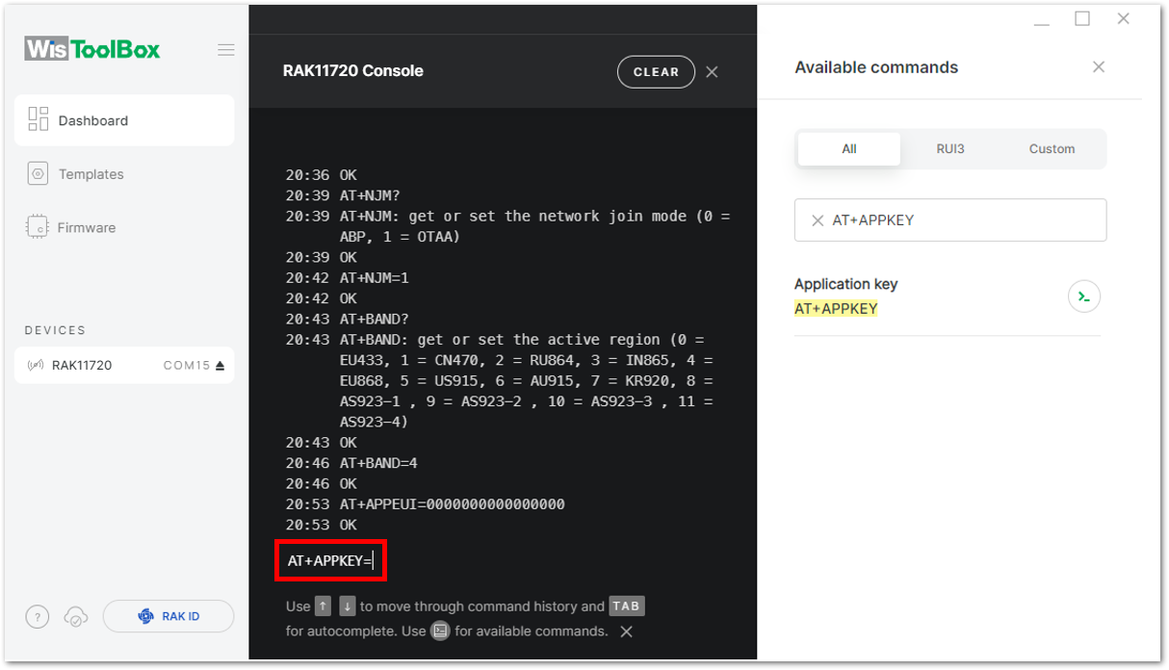Click the down arrow key hint icon

pos(347,606)
